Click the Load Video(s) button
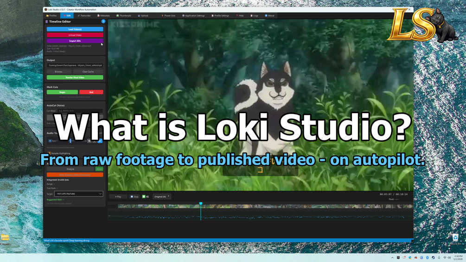The width and height of the screenshot is (466, 262). [x=75, y=29]
